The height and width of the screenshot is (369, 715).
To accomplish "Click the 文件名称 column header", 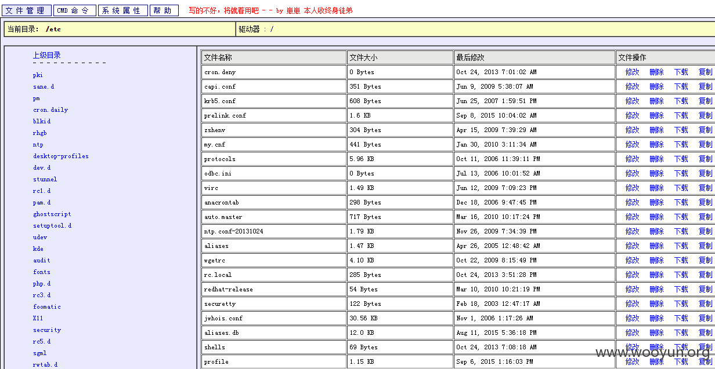I will tap(274, 57).
